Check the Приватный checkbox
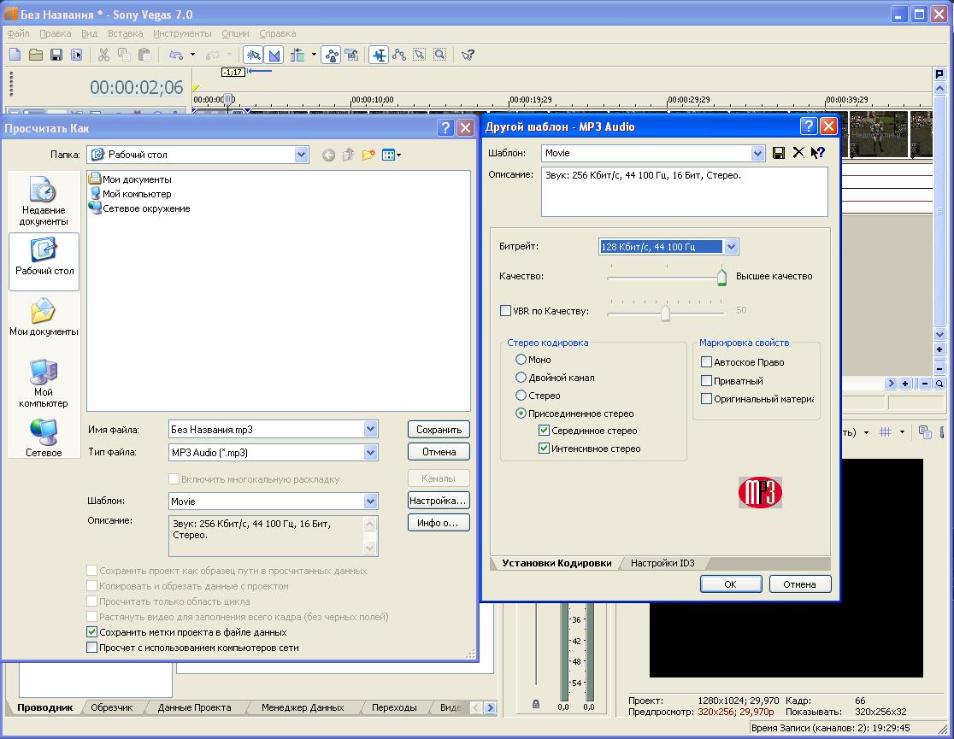 (x=706, y=381)
